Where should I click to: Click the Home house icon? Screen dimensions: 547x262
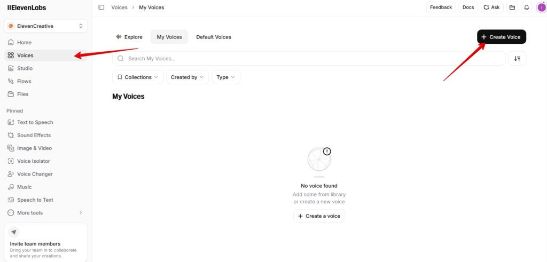pos(11,43)
